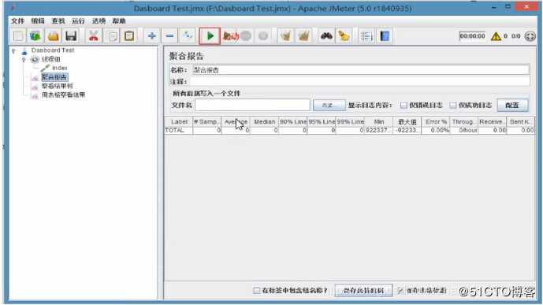Select 用表格察看结果 listener node
The height and width of the screenshot is (305, 543).
tap(63, 95)
